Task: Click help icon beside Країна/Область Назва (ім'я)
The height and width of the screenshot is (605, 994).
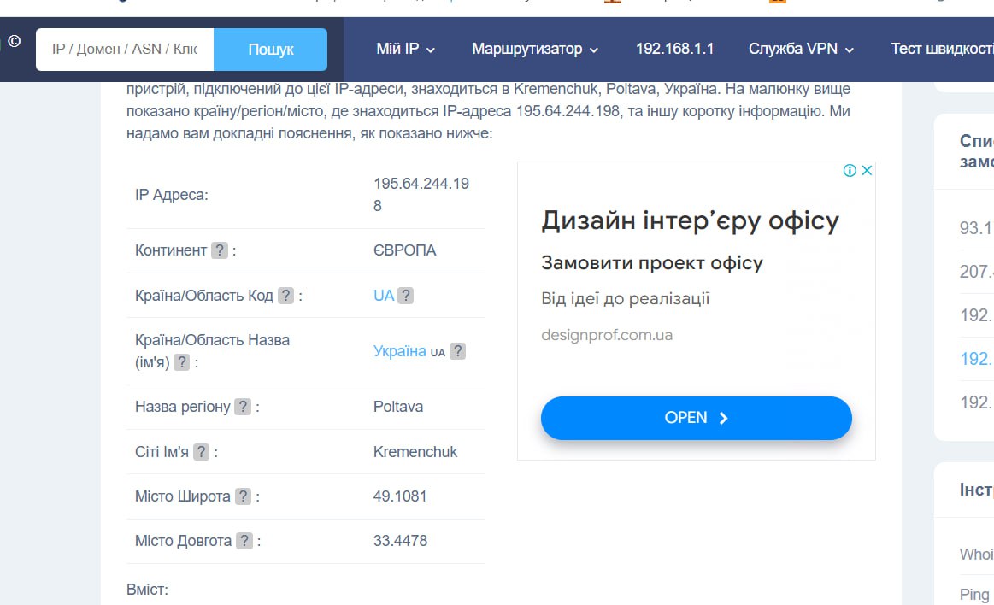Action: click(x=181, y=362)
